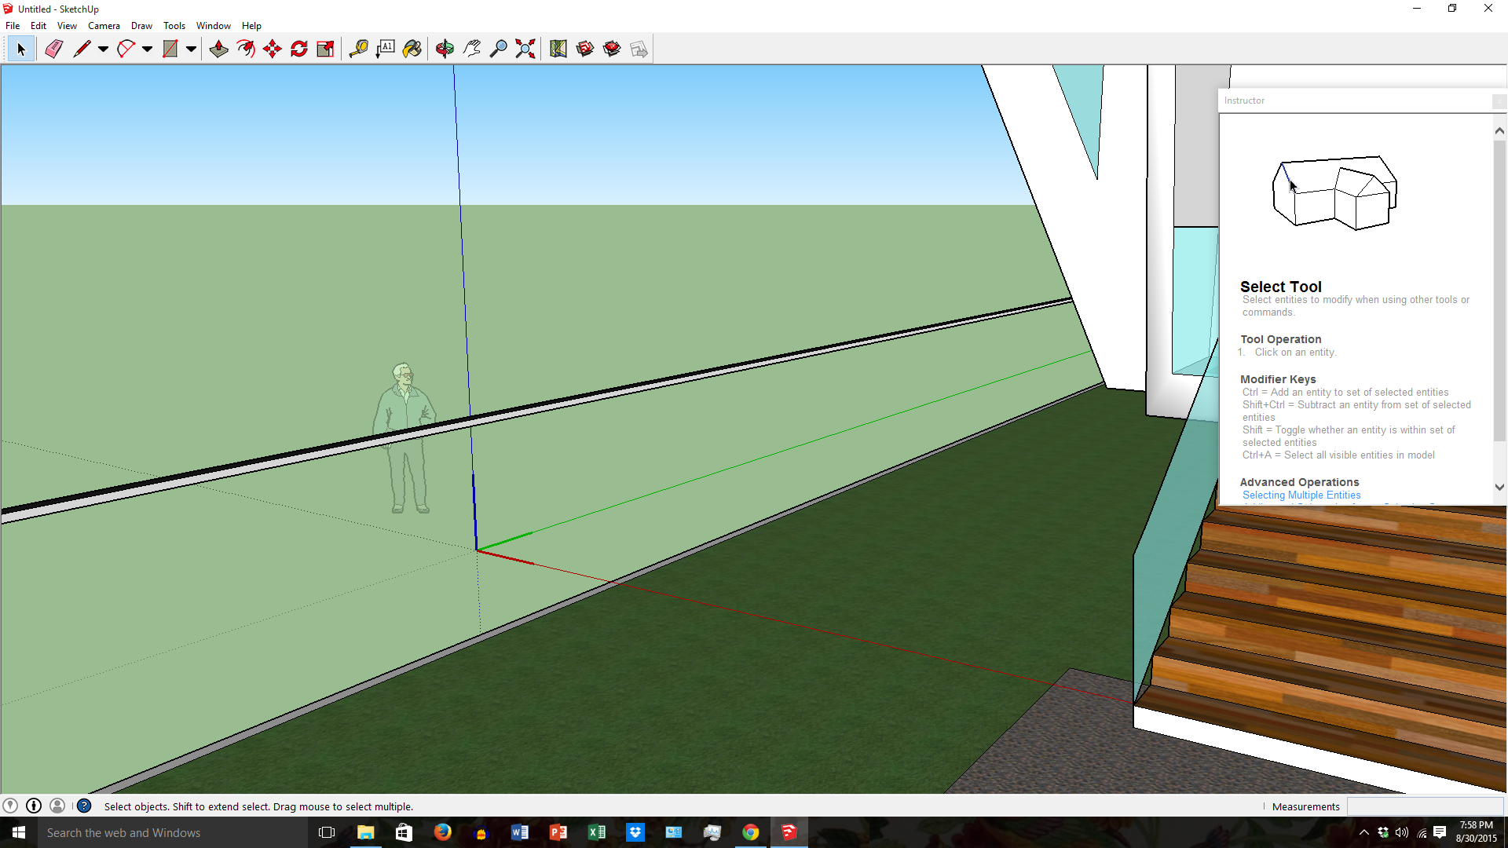
Task: Open the Draw menu
Action: tap(141, 25)
